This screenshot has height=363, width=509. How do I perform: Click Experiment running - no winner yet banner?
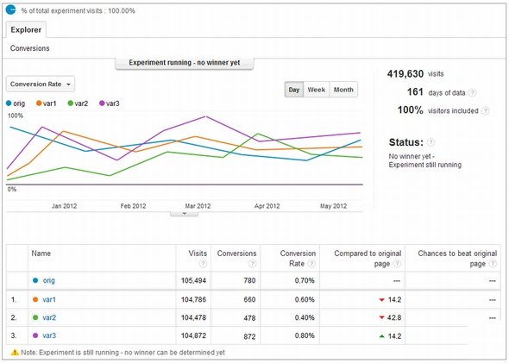pos(185,63)
